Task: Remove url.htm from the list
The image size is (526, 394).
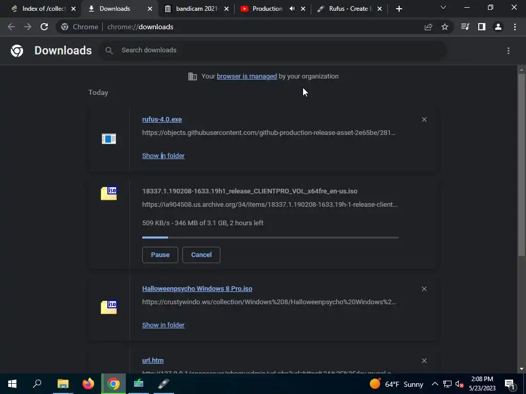Action: tap(424, 361)
